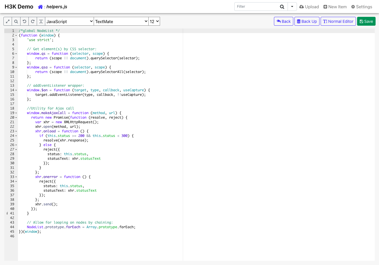This screenshot has height=265, width=379.
Task: Click the 'use strict' text on line 3
Action: pos(39,40)
